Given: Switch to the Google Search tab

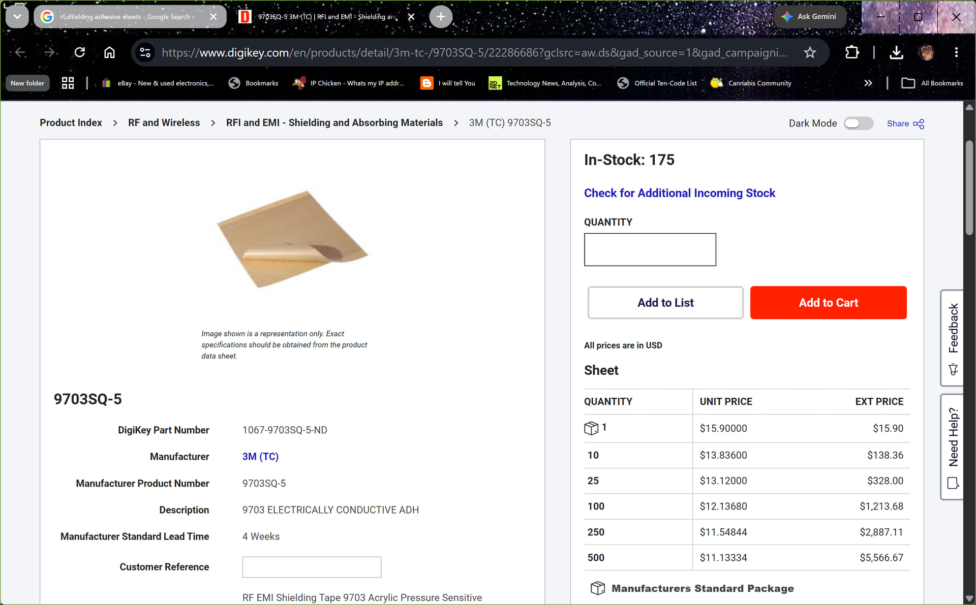Looking at the screenshot, I should pos(130,17).
